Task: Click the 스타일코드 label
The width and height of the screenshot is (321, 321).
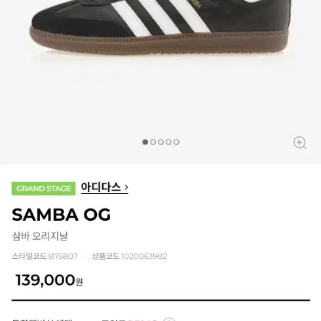Action: pos(29,256)
